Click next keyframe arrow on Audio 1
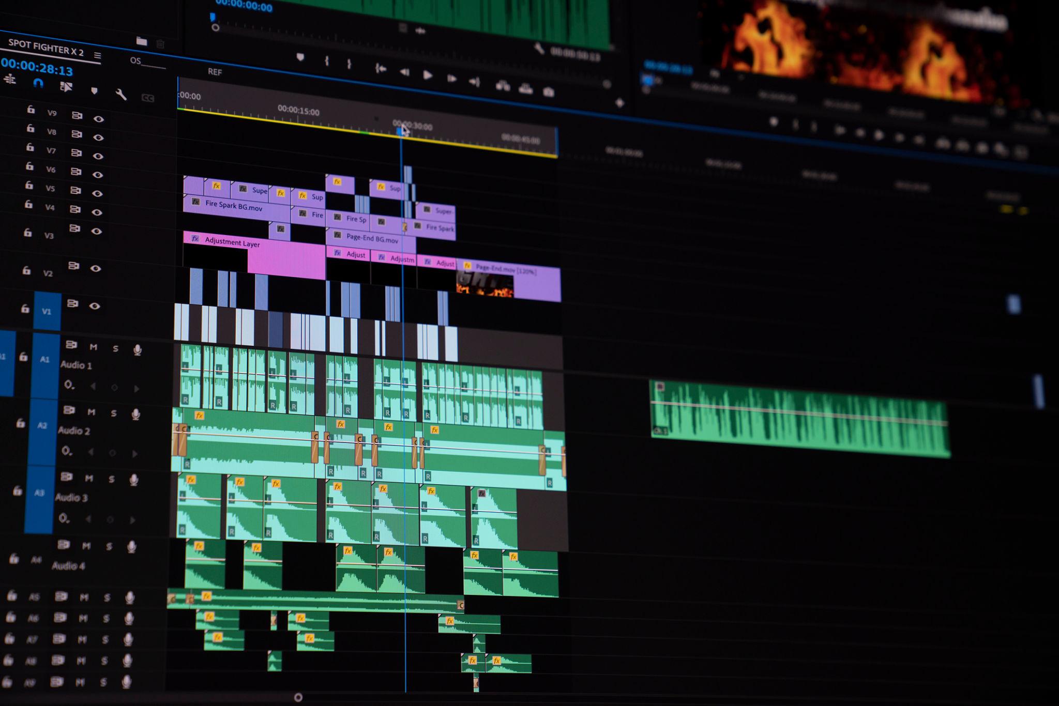1059x706 pixels. [x=137, y=388]
